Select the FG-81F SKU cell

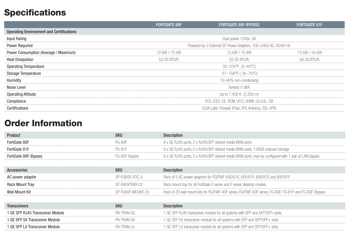tap(121, 149)
